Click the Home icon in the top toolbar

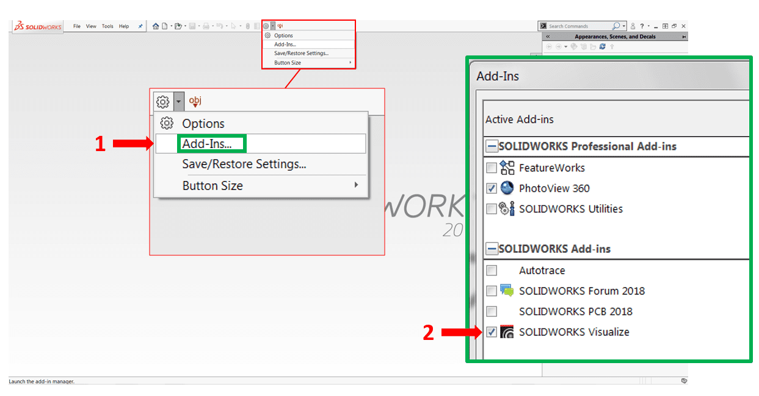[x=156, y=26]
